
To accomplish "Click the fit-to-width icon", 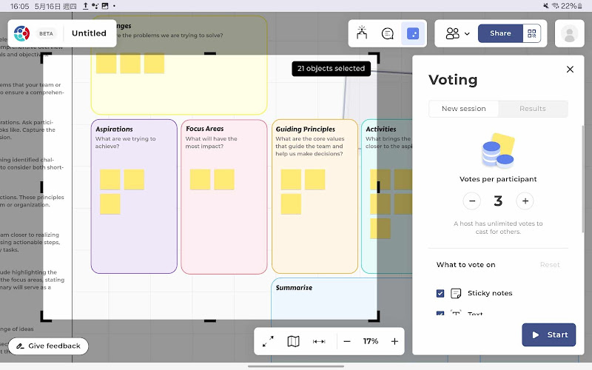I will 319,341.
